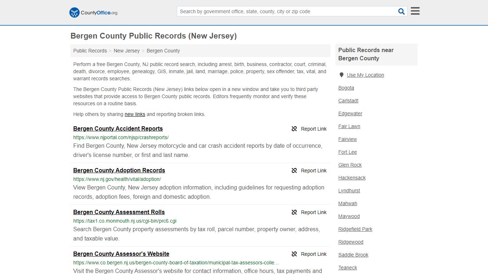Click broken-link icon for Assessor's Website
Image resolution: width=488 pixels, height=274 pixels.
(294, 254)
